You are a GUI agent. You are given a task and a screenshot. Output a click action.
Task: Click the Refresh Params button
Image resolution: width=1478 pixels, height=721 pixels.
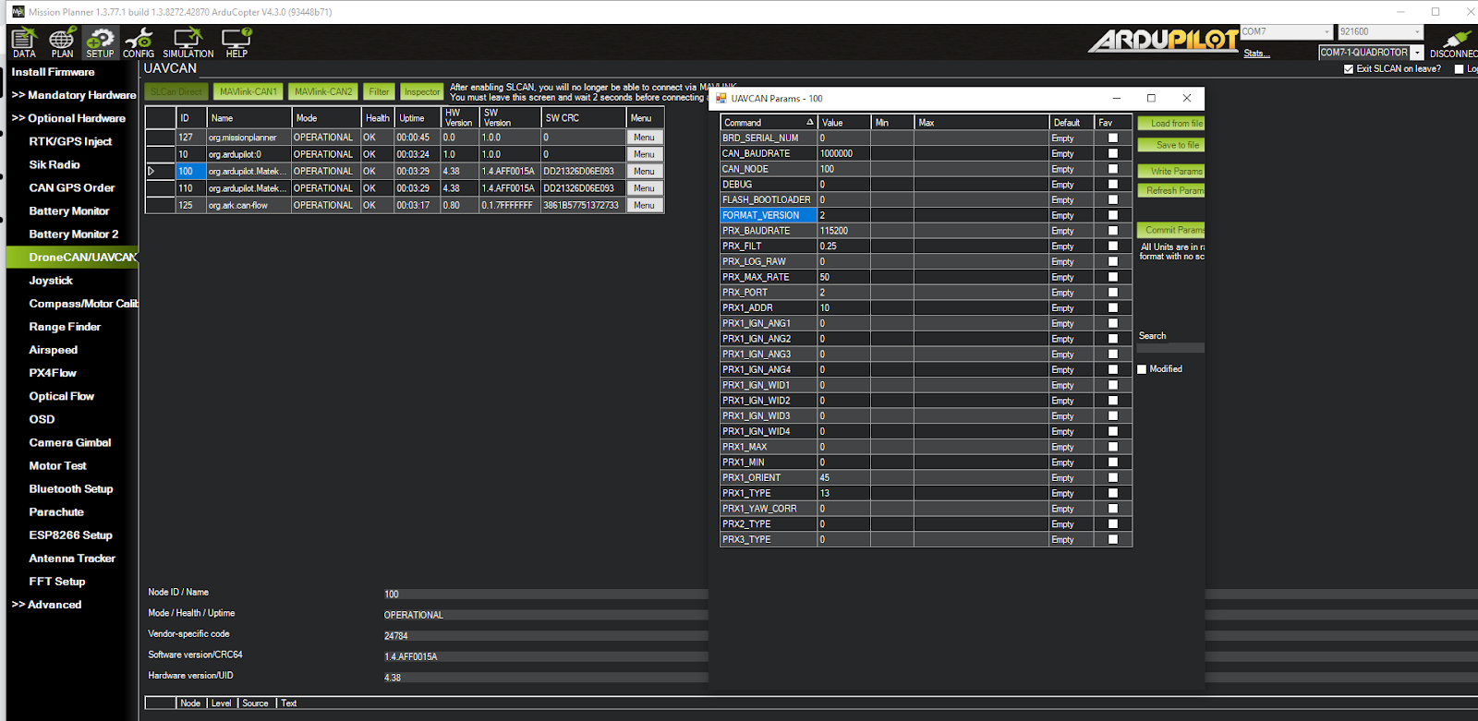click(x=1171, y=191)
